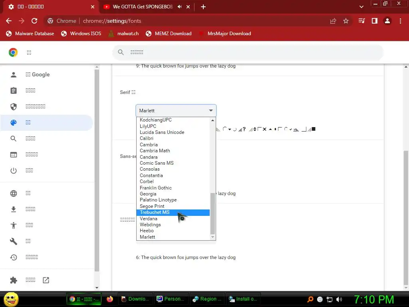Switch to We GOTTA Get SPONGEBOB tab

[143, 7]
